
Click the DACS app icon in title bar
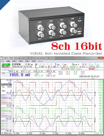pyautogui.click(x=2, y=58)
